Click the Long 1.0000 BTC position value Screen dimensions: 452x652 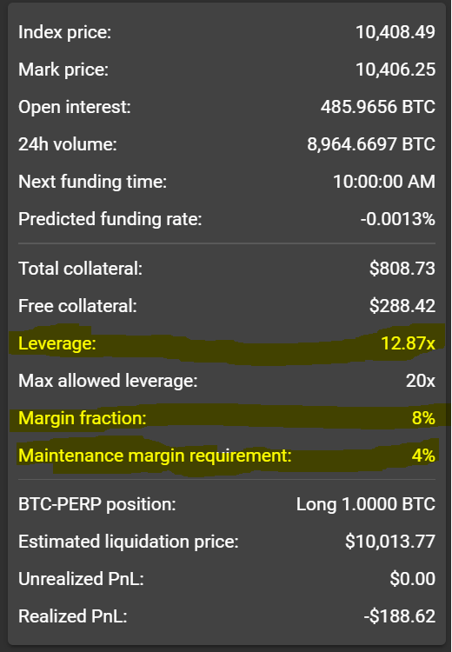click(x=366, y=504)
